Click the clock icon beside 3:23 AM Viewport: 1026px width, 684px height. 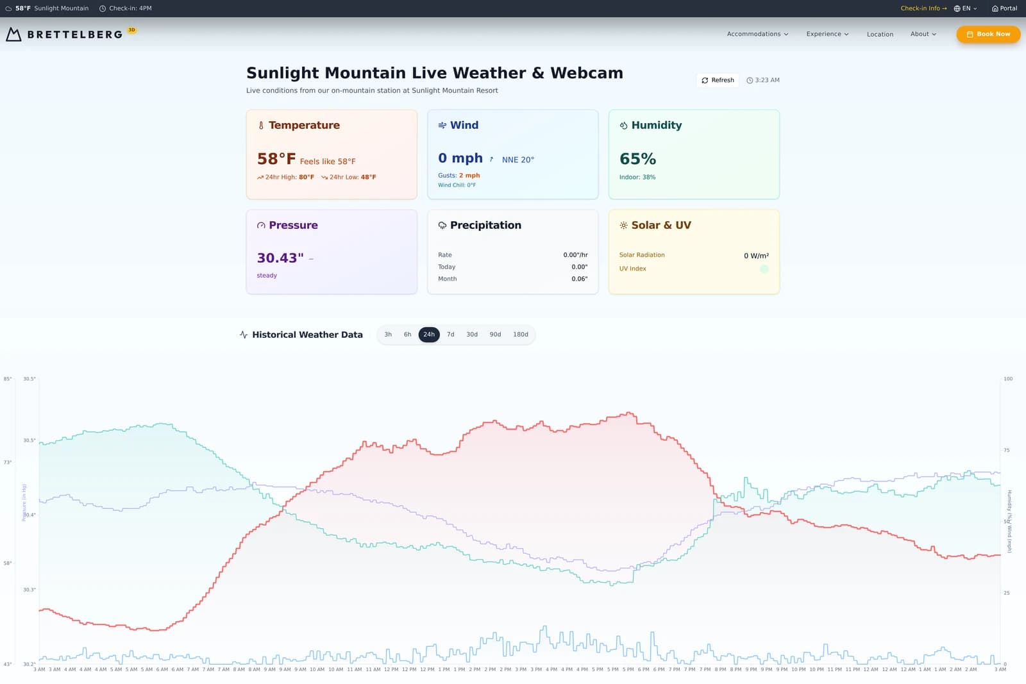coord(750,81)
